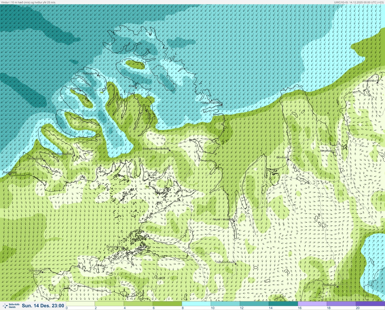Select the Holtavörðuheiði station label

click(225, 262)
